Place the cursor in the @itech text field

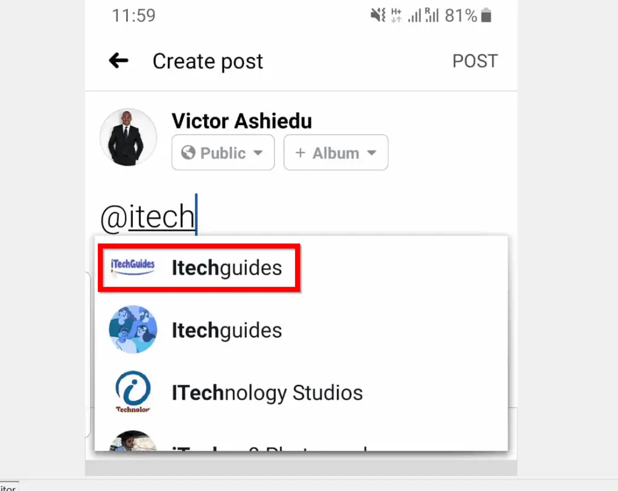[x=149, y=216]
